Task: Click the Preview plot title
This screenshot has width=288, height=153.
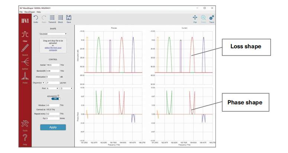Action: (x=114, y=28)
